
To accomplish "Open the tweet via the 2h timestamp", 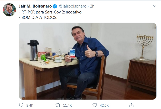I will coord(92,6).
